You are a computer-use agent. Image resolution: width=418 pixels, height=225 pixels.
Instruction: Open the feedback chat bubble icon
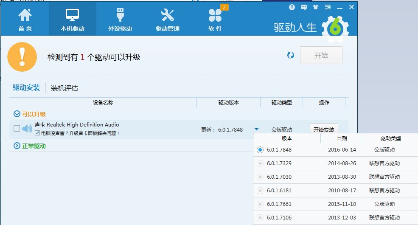pos(304,7)
